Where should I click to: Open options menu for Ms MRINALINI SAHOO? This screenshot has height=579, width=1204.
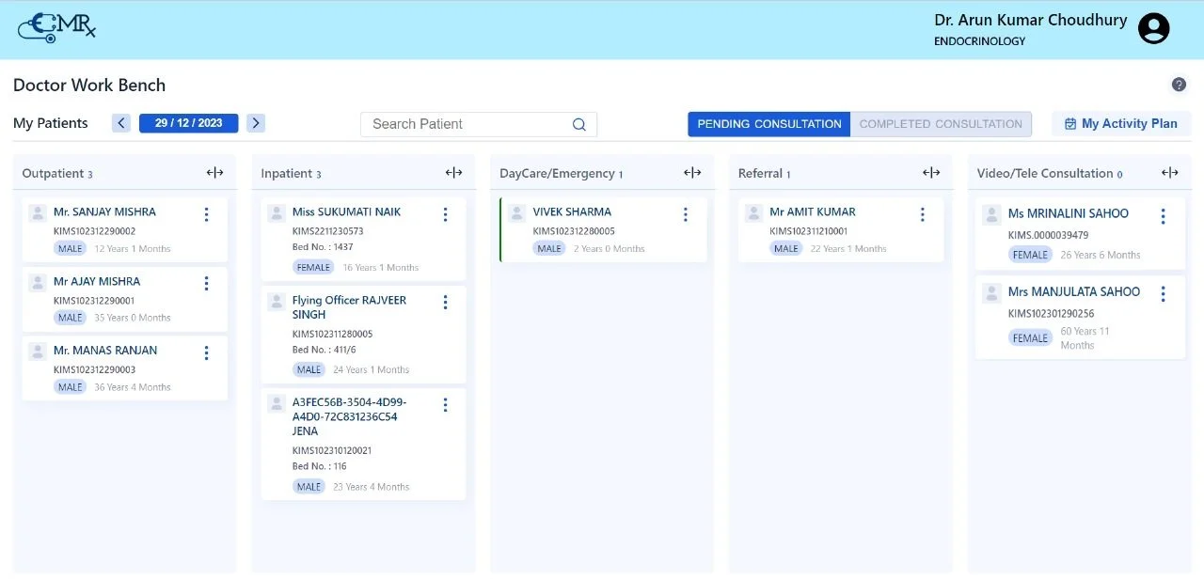pyautogui.click(x=1164, y=216)
